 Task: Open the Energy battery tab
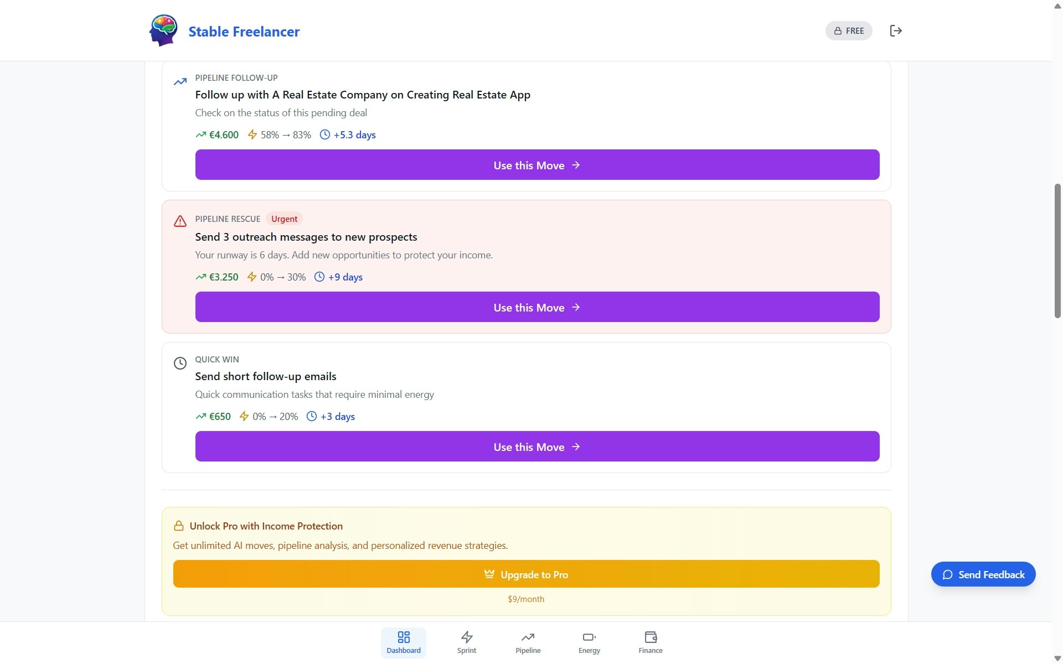coord(589,642)
